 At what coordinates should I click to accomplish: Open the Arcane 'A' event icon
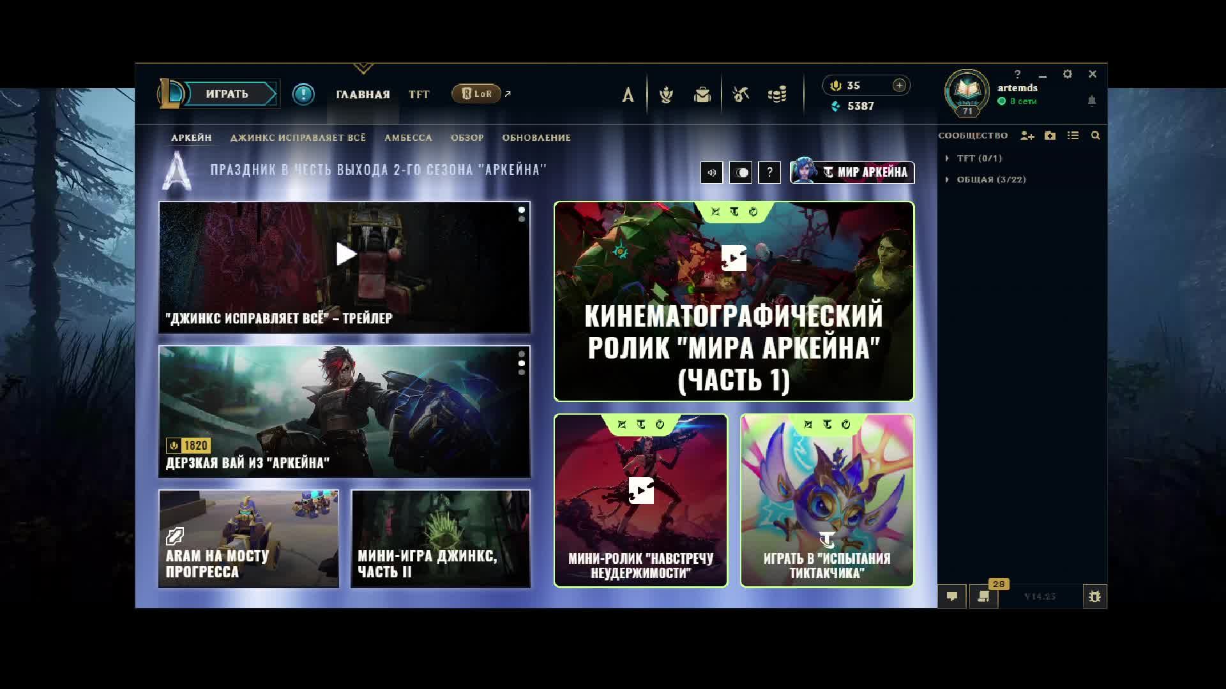click(628, 94)
